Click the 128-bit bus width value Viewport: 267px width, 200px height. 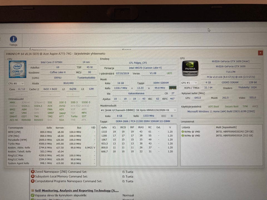(x=253, y=82)
